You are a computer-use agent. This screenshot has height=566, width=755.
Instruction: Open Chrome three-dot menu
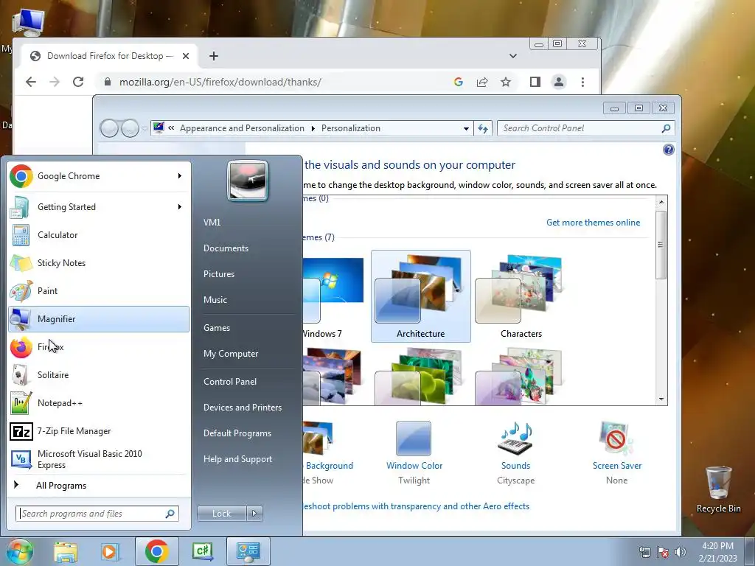[582, 82]
